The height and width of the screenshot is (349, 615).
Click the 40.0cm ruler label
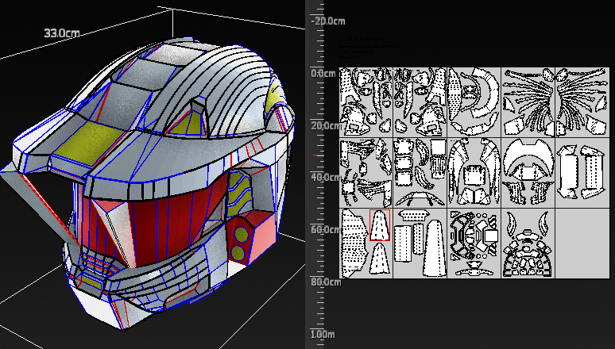[327, 177]
